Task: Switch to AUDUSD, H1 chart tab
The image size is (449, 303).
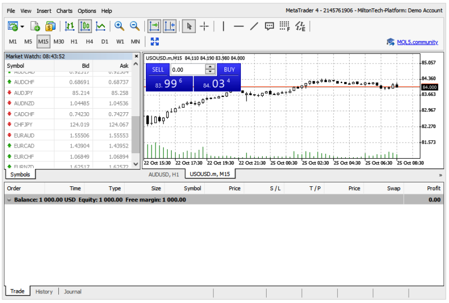Action: tap(163, 175)
